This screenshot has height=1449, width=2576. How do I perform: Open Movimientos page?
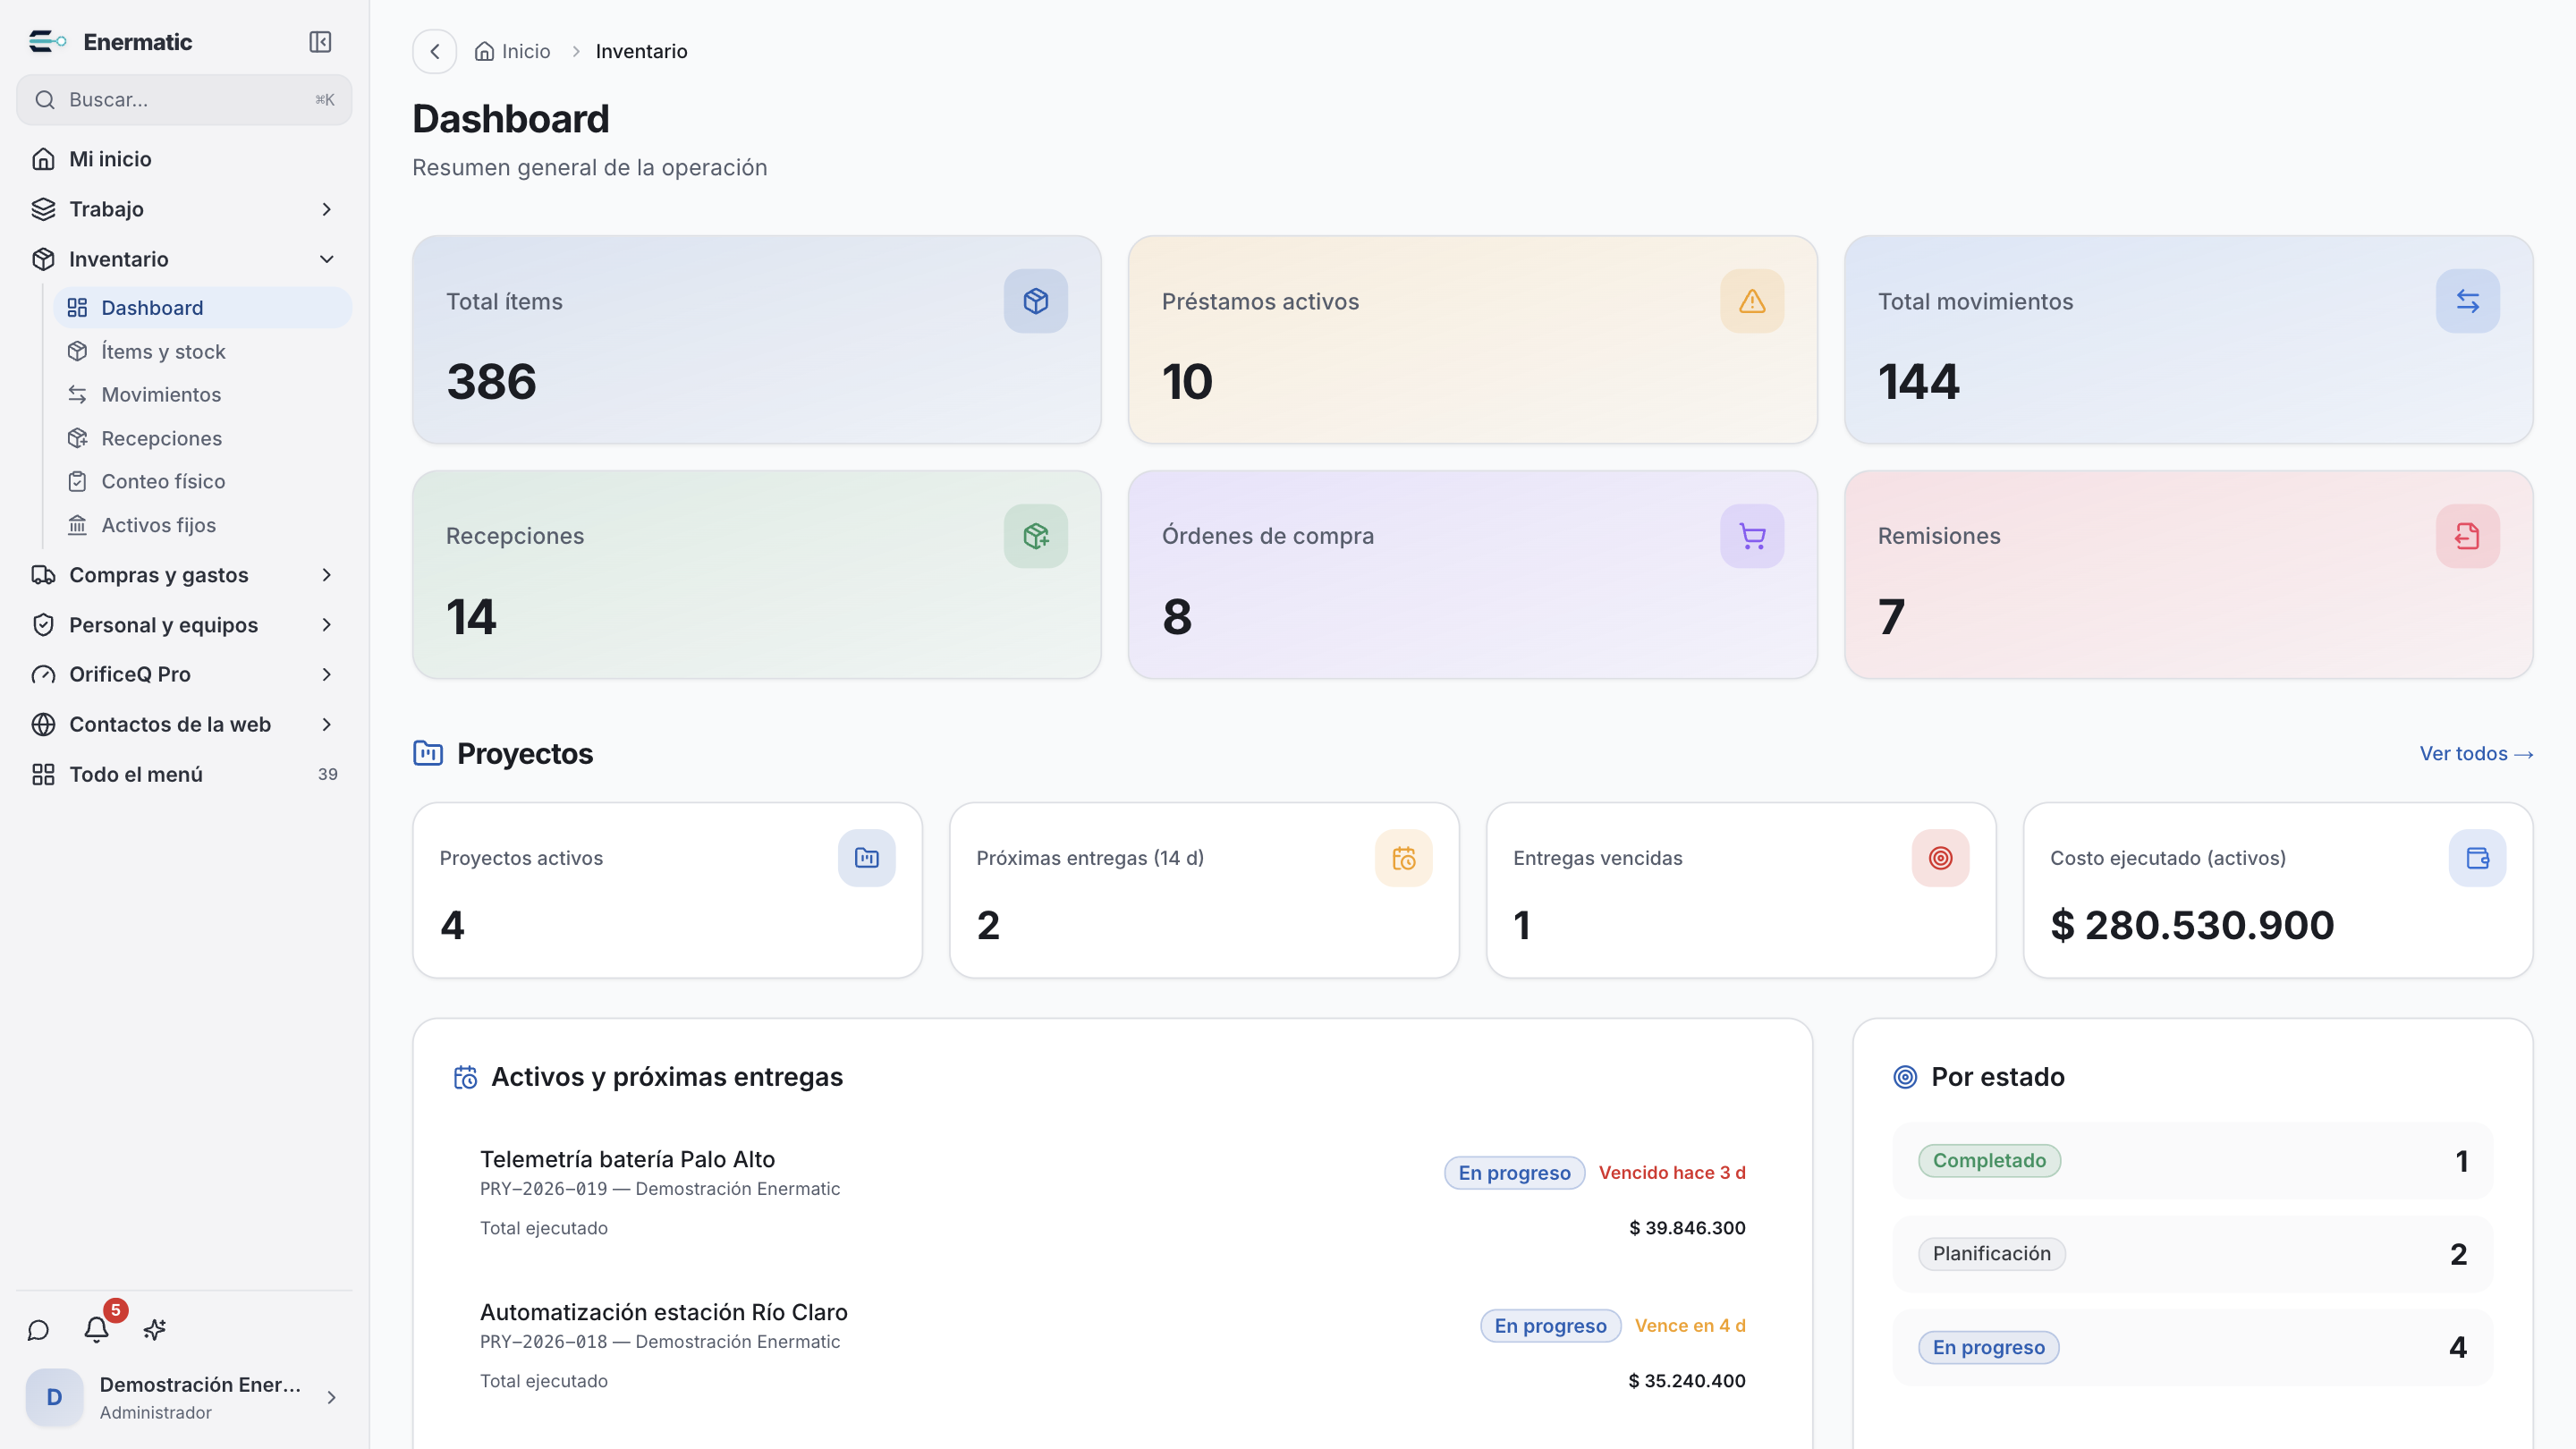pos(202,394)
